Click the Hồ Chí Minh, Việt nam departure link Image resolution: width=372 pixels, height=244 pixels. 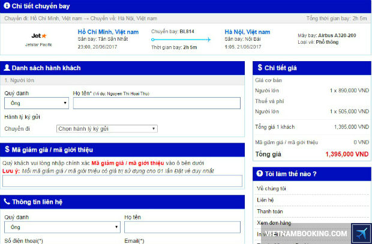pyautogui.click(x=108, y=32)
